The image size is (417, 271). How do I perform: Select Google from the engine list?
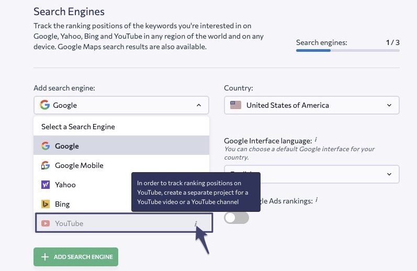(x=121, y=145)
